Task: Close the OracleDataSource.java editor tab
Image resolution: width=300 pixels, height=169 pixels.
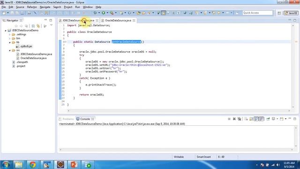Action: coord(134,20)
